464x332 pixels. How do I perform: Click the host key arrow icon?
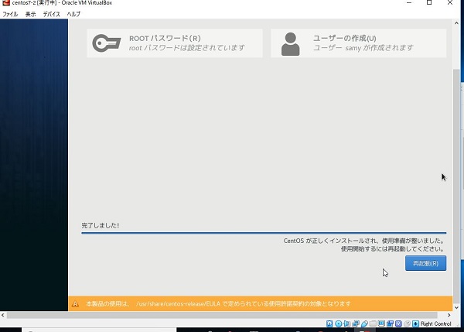(415, 323)
